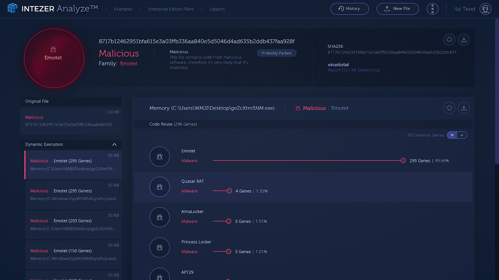Select the Emotet (293 Genes) memory item
The image size is (499, 280).
pyautogui.click(x=73, y=224)
